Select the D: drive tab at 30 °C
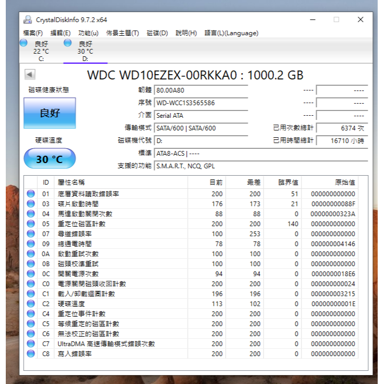 [x=85, y=51]
